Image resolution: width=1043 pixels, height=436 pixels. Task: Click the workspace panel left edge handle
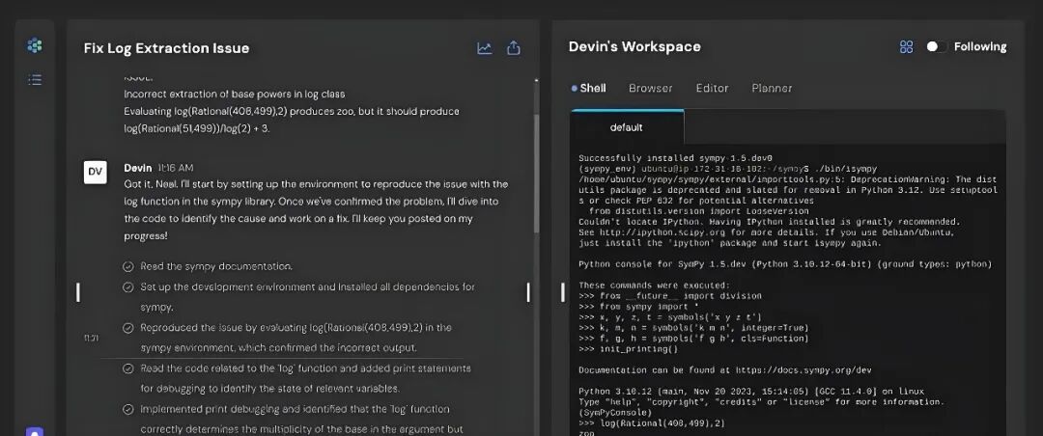(x=563, y=291)
